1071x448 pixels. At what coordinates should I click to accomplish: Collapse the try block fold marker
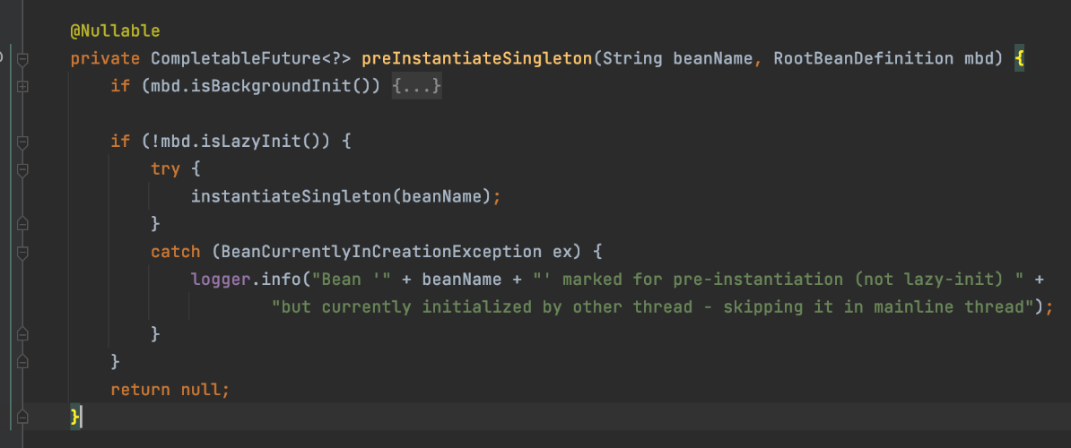[x=23, y=168]
